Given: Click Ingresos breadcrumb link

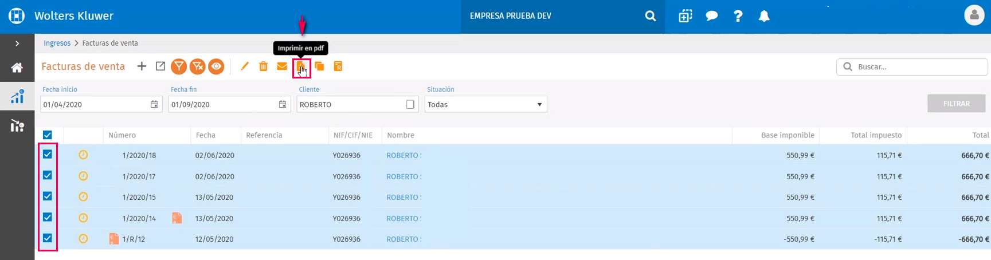Looking at the screenshot, I should (x=57, y=43).
